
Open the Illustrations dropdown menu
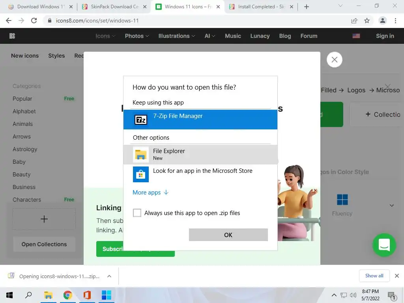[176, 36]
